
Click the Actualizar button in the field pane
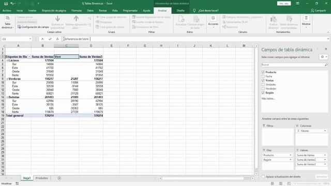(x=322, y=177)
